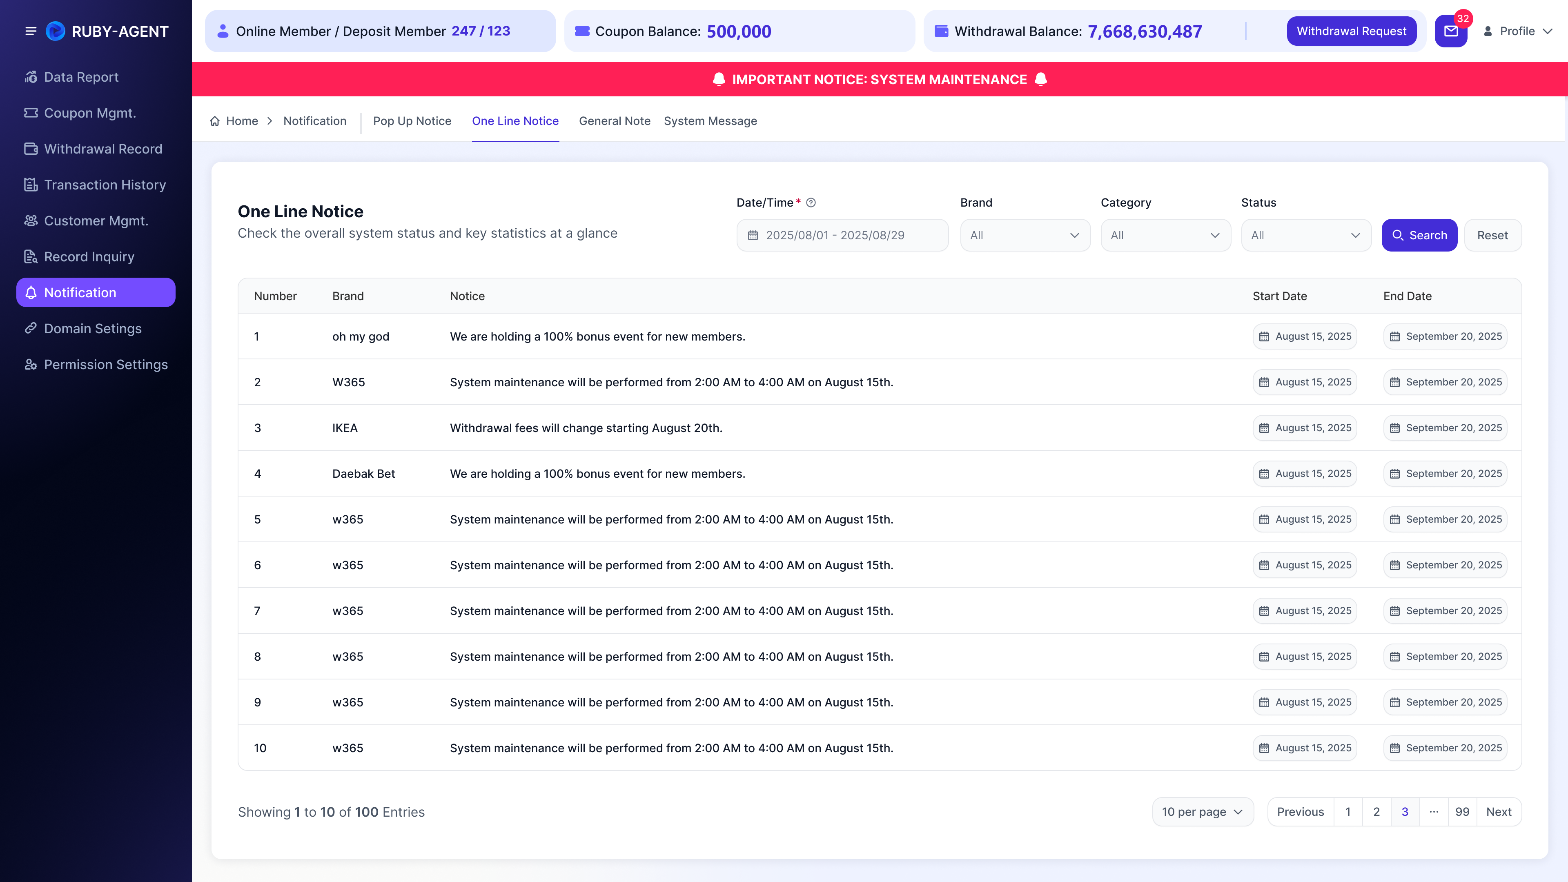Click the Ruby-Agent logo icon

(56, 31)
